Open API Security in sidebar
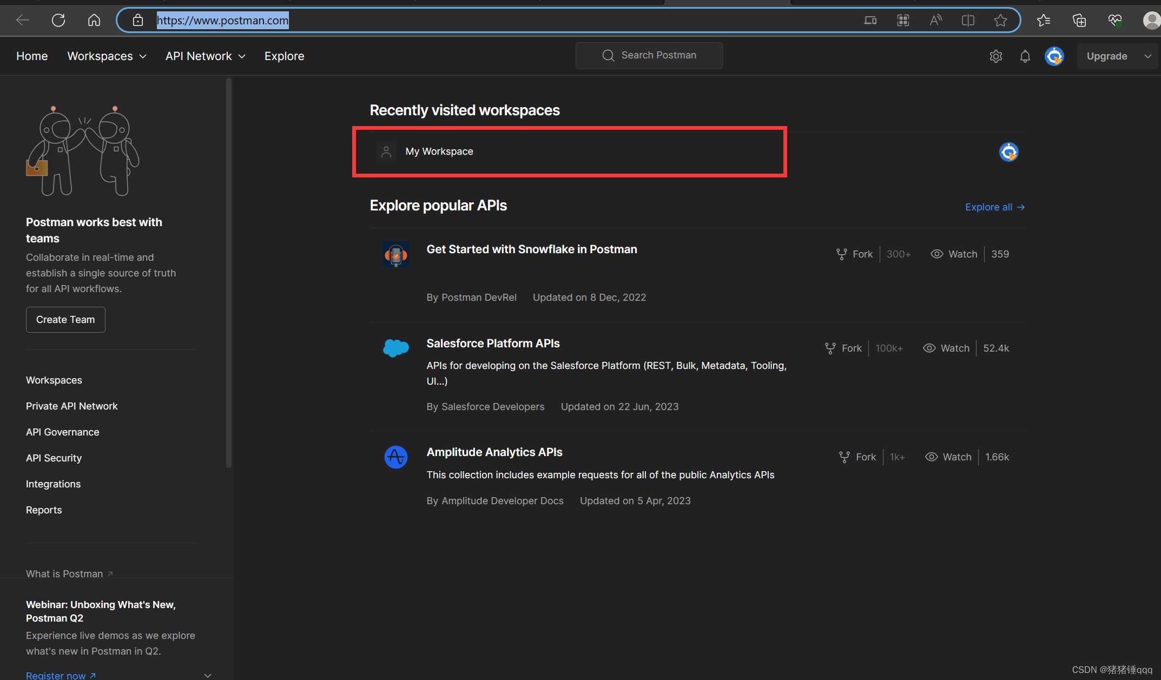This screenshot has height=680, width=1161. click(54, 458)
